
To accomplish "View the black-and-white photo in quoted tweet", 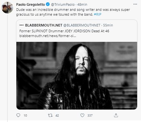I will (x=77, y=76).
